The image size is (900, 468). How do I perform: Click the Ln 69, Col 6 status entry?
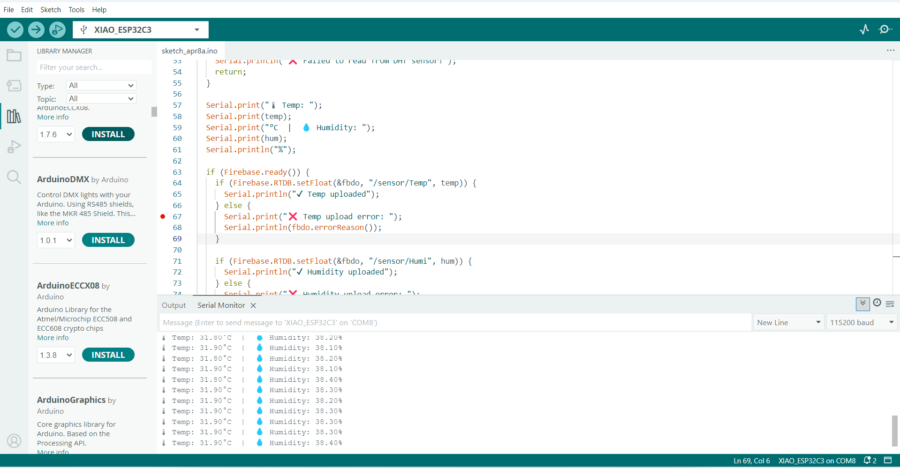pos(752,461)
